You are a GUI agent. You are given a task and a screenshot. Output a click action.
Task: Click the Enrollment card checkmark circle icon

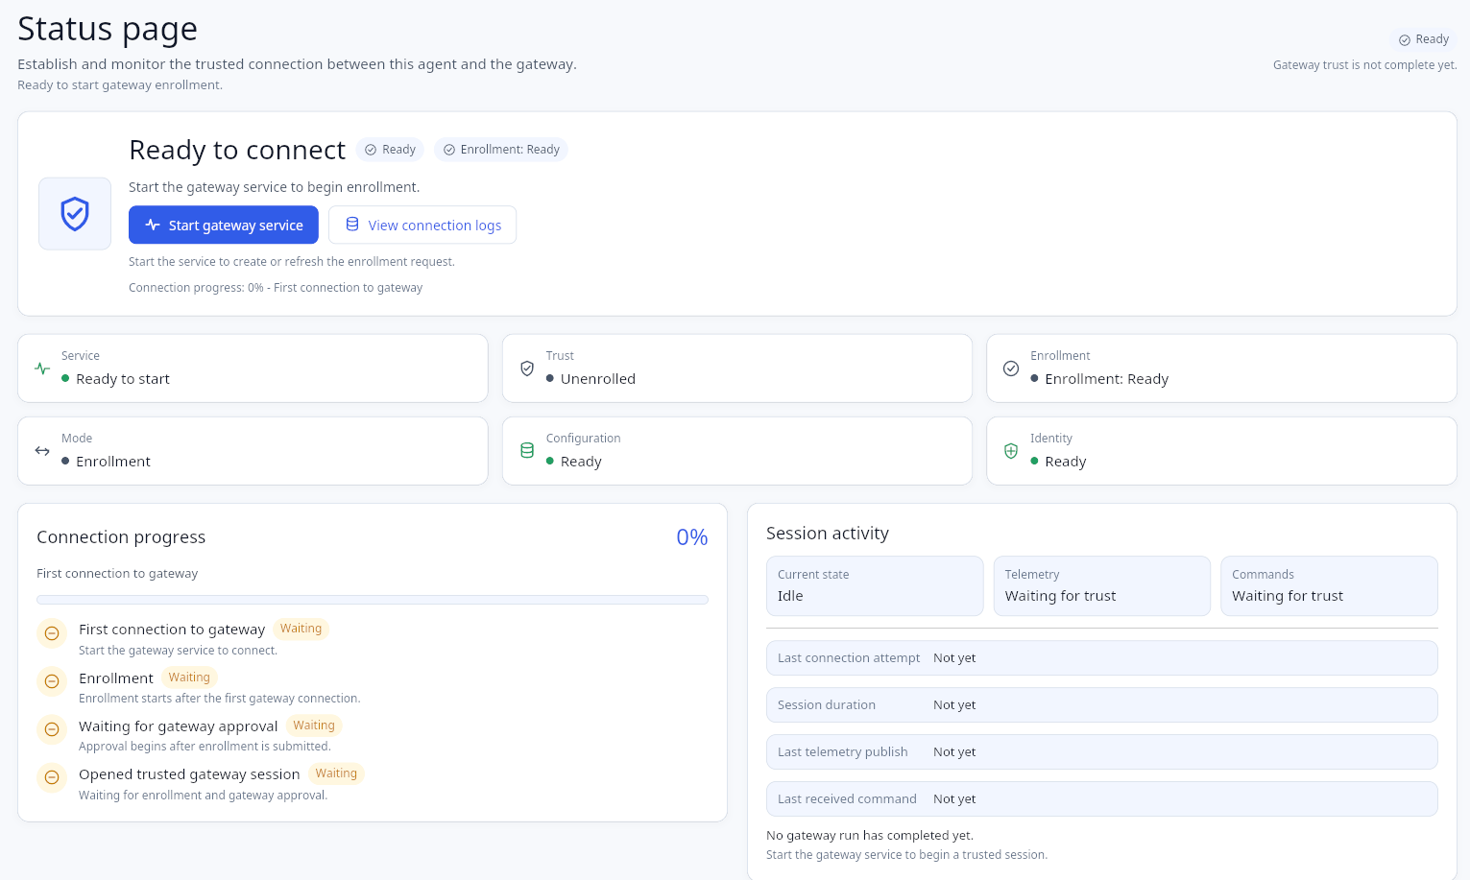[x=1011, y=369]
